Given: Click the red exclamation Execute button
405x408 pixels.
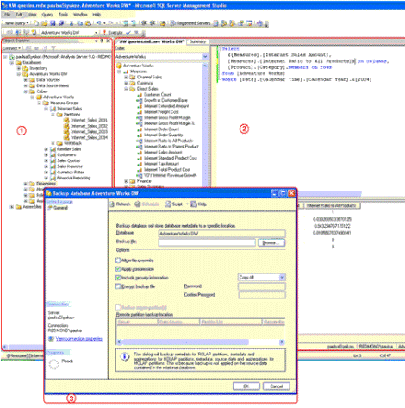Looking at the screenshot, I should (x=113, y=33).
